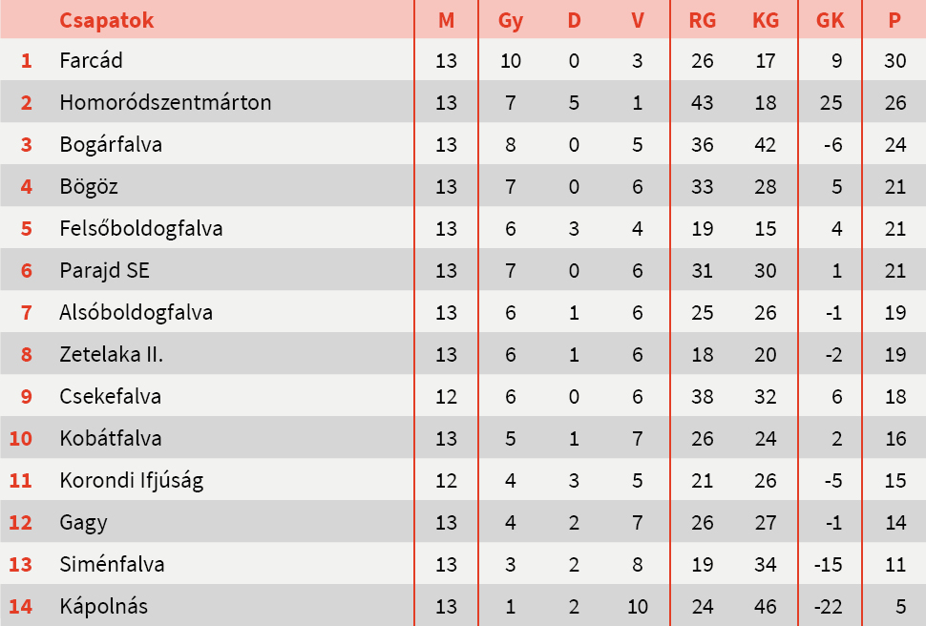Click on Bogárfalva in the standings
Image resolution: width=926 pixels, height=626 pixels.
coord(111,145)
